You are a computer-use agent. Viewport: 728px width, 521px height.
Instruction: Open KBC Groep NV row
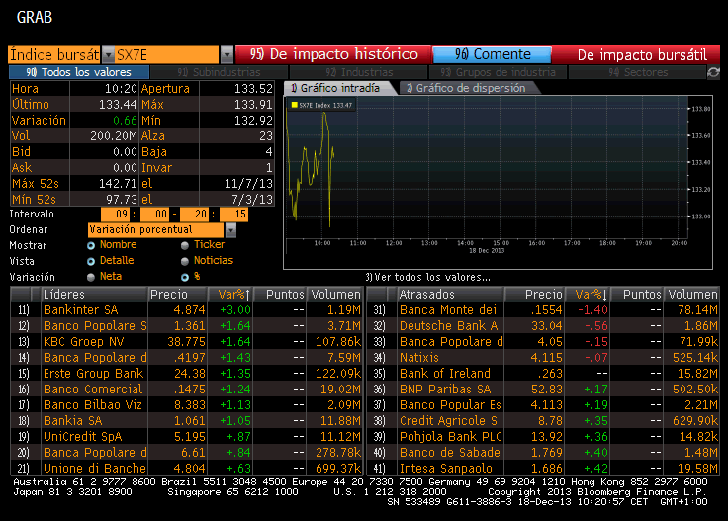click(186, 341)
